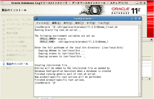Click the Oracle 11g Database logo
Viewport: 154px width, 99px height.
click(x=126, y=10)
